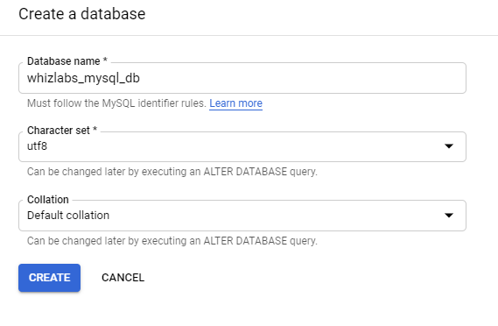This screenshot has height=326, width=498.
Task: Click ALTER DATABASE hint below Collation
Action: click(172, 241)
